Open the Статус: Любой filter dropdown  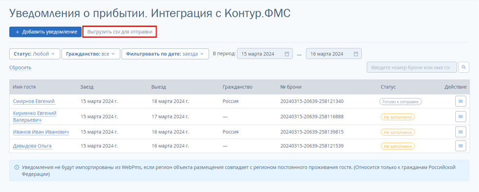(35, 54)
